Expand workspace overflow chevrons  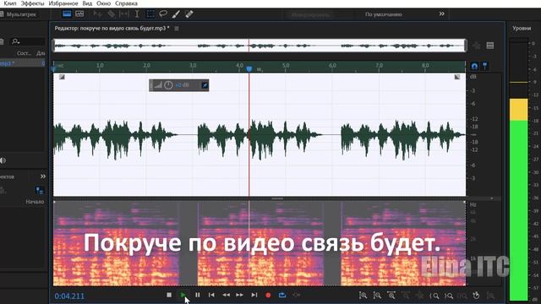[x=441, y=14]
